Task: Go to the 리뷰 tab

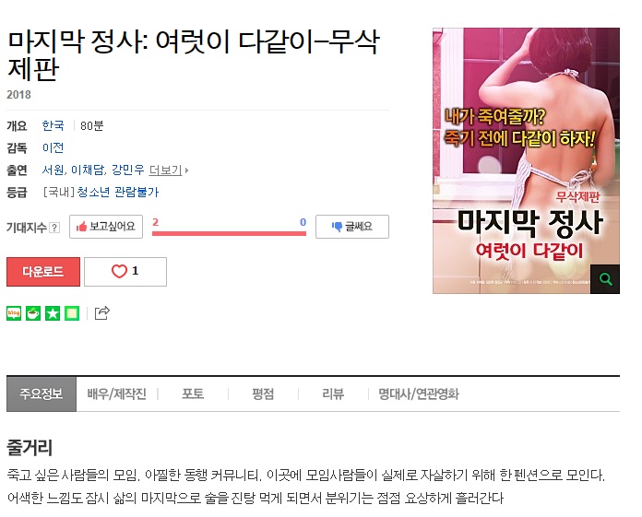Action: coord(333,394)
